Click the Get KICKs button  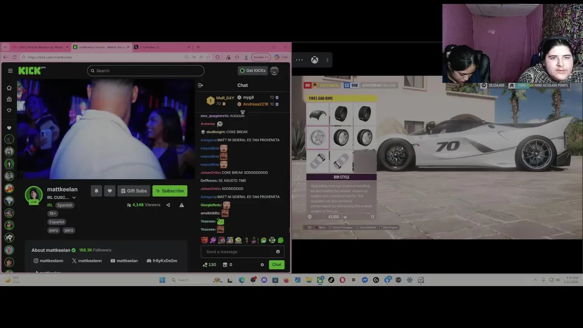tap(252, 71)
